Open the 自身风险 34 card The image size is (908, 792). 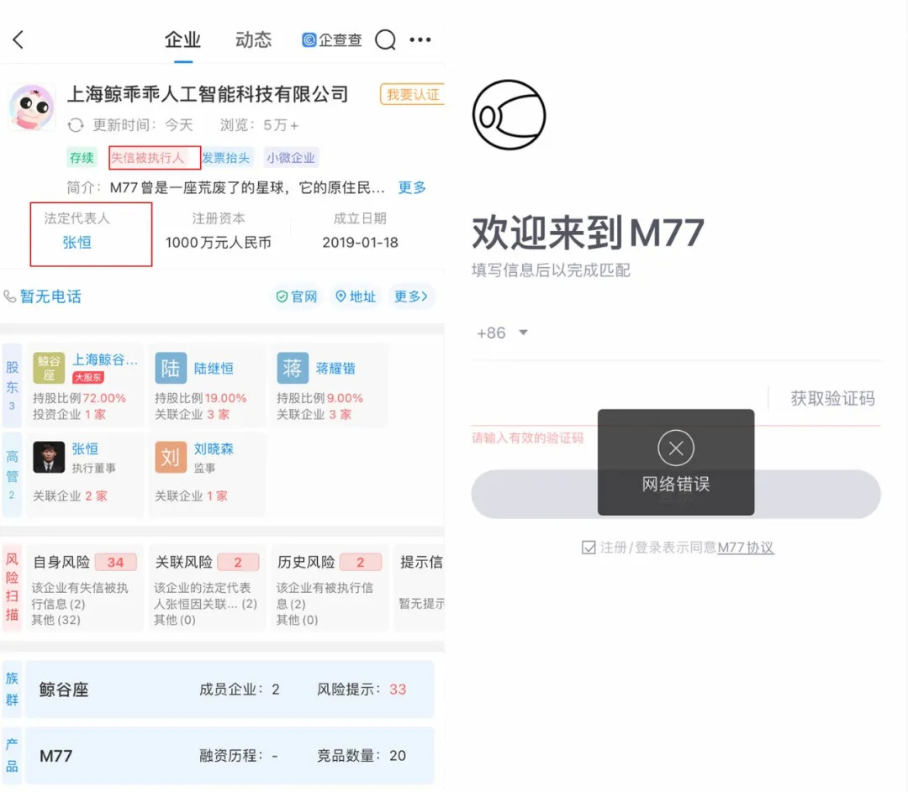coord(85,587)
